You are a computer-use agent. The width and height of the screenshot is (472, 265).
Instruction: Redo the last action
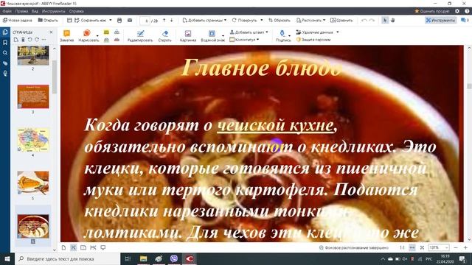pos(372,20)
